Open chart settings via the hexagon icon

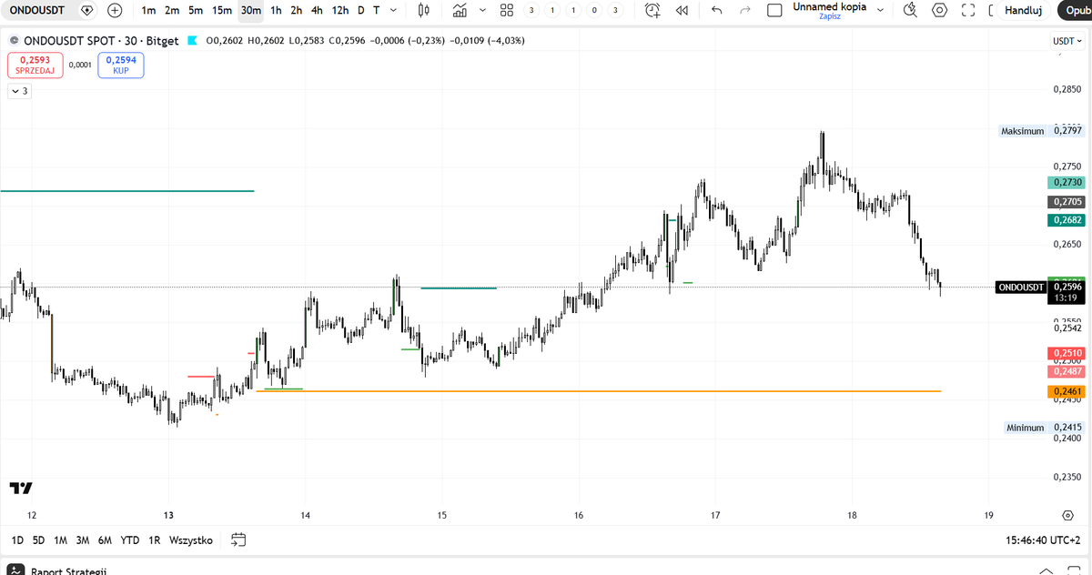938,10
